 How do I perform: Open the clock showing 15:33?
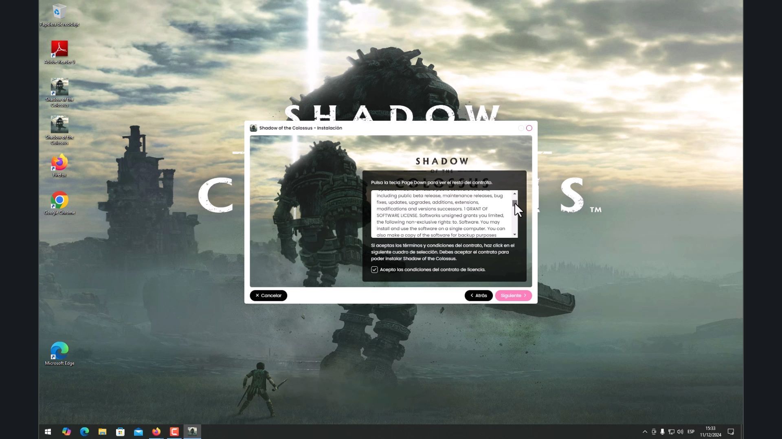tap(710, 432)
